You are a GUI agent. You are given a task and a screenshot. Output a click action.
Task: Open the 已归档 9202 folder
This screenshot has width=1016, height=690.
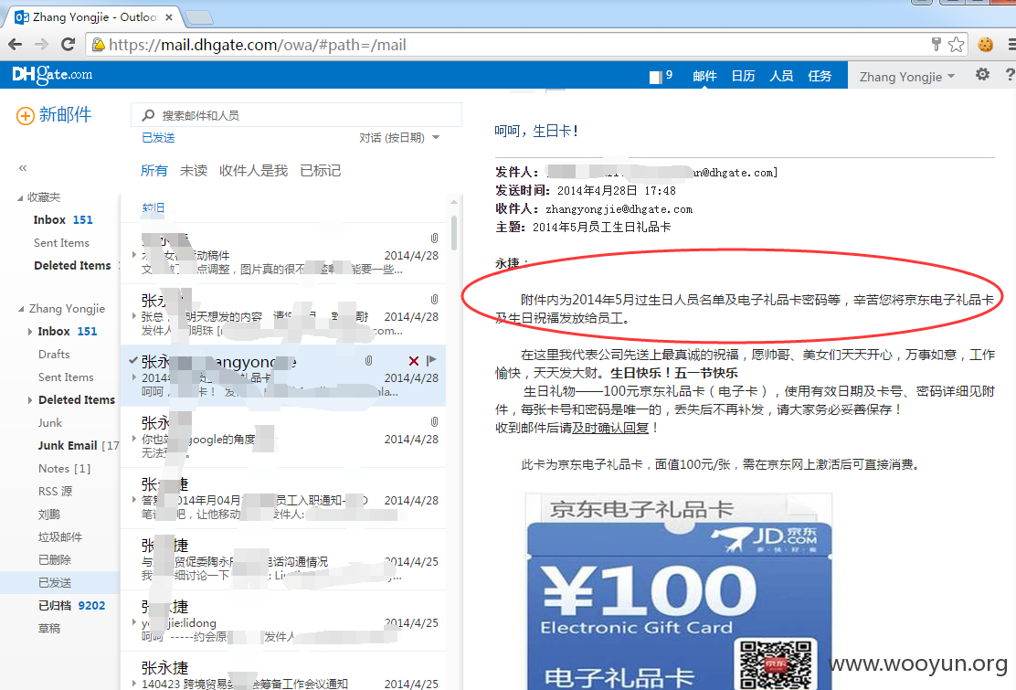(71, 606)
